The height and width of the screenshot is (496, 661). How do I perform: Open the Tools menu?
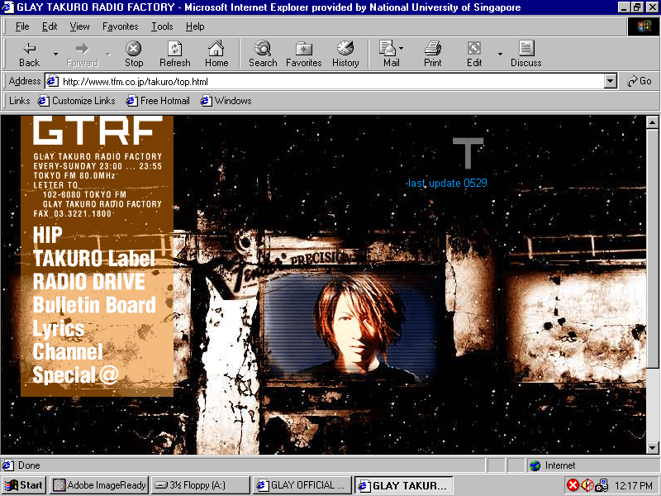162,26
